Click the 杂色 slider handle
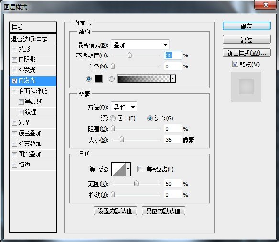The width and height of the screenshot is (279, 242). (113, 66)
